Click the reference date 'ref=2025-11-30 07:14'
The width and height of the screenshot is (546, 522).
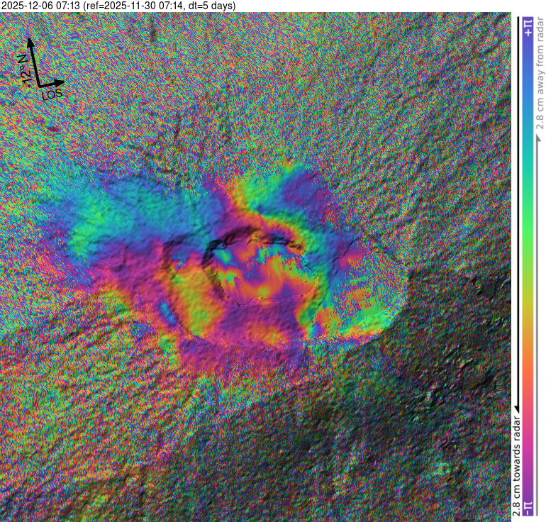point(140,6)
